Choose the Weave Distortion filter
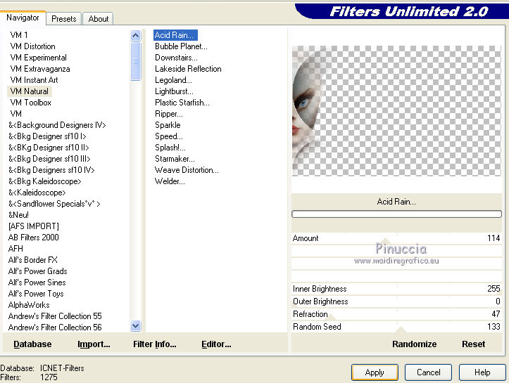This screenshot has height=383, width=509. coord(187,170)
